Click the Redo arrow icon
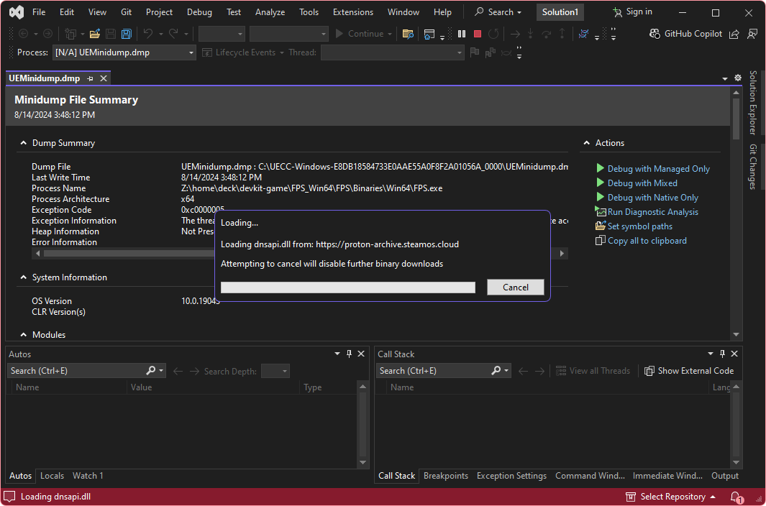This screenshot has height=506, width=766. [173, 34]
